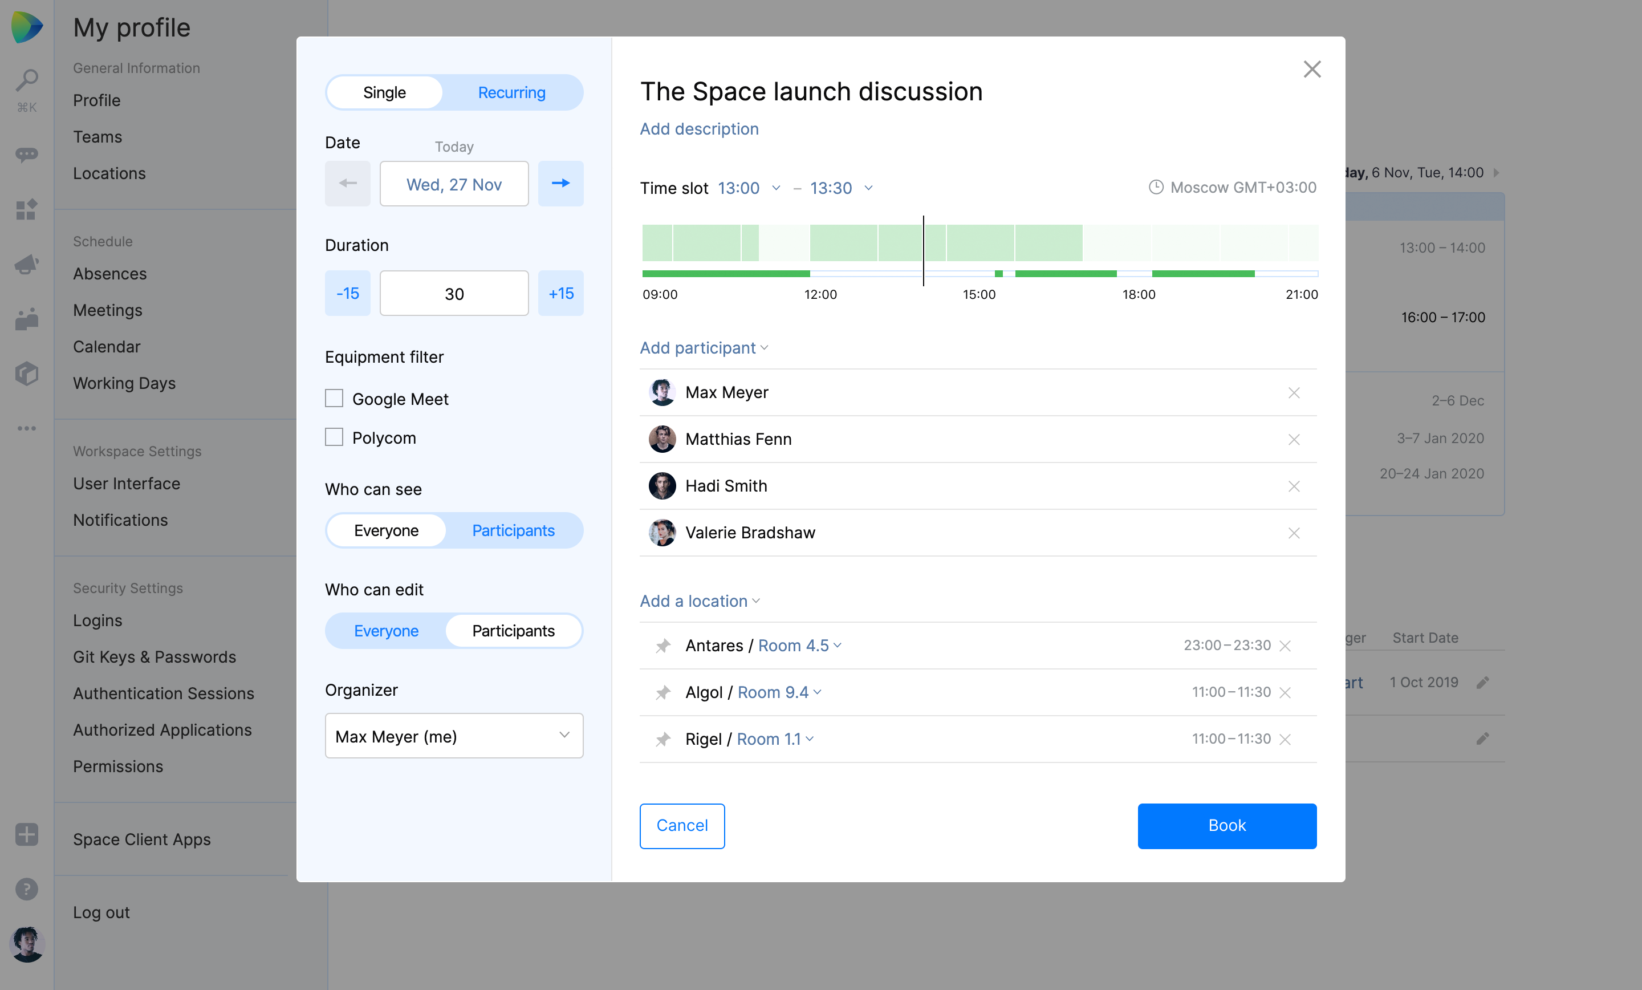Viewport: 1642px width, 990px height.
Task: Click the next-day arrow beside date
Action: tap(560, 183)
